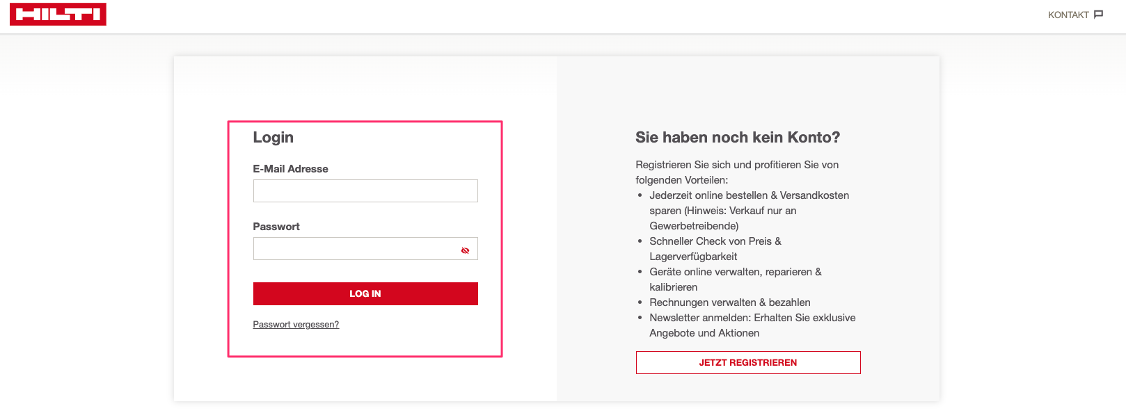Click the Passwort field label
This screenshot has width=1126, height=413.
[x=276, y=227]
